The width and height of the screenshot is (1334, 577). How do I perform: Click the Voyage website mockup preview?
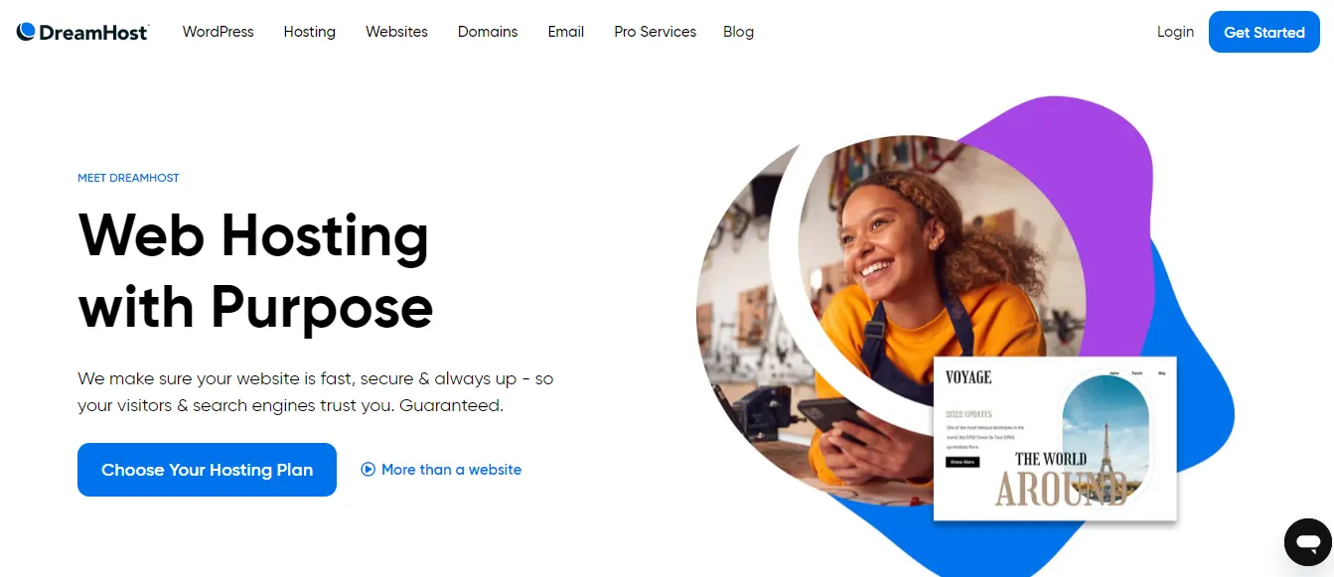(x=1055, y=439)
